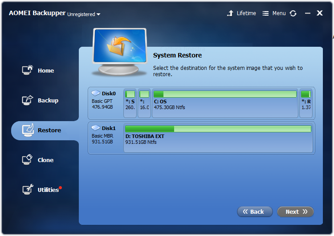Image resolution: width=334 pixels, height=236 pixels.
Task: Click the "475.30GB Ntfs" text
Action: [169, 107]
